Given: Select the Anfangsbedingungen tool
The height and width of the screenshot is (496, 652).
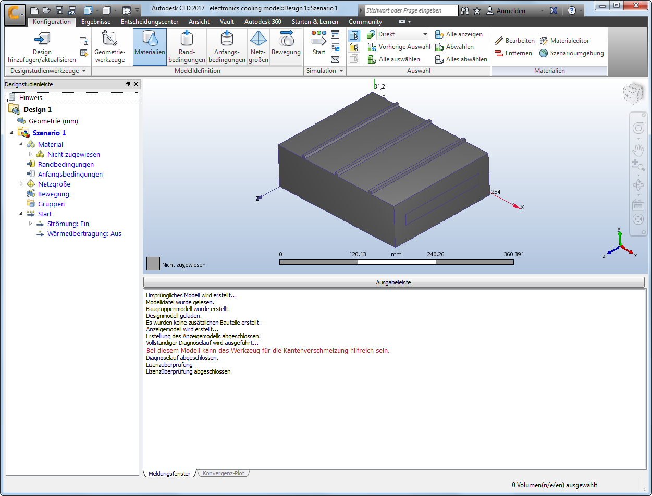Looking at the screenshot, I should point(227,47).
